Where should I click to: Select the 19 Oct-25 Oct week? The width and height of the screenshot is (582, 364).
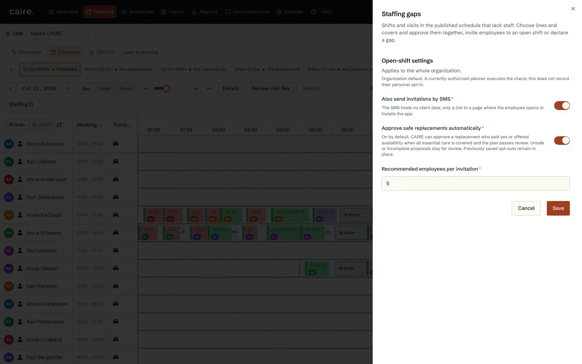click(x=119, y=70)
